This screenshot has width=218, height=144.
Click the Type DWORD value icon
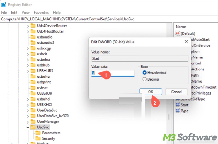[x=178, y=111]
